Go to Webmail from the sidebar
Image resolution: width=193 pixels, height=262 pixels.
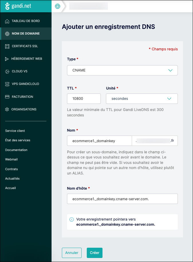(x=11, y=159)
